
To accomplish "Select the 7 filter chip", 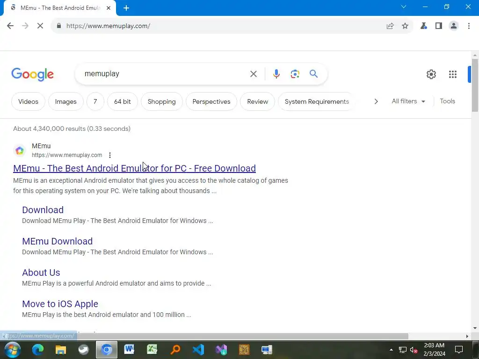I will click(95, 101).
